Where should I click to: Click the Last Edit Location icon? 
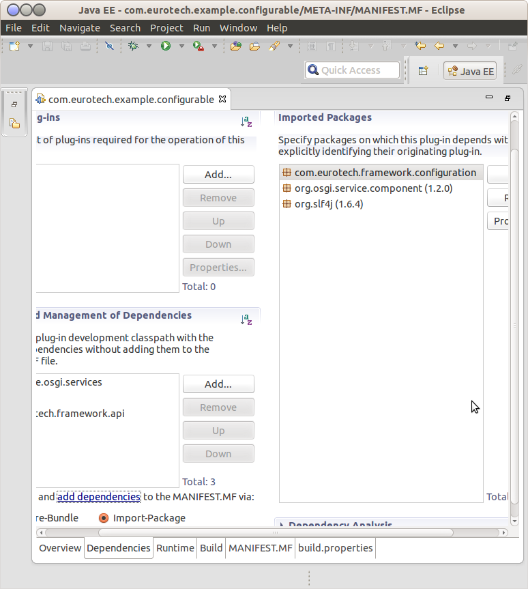(x=420, y=46)
